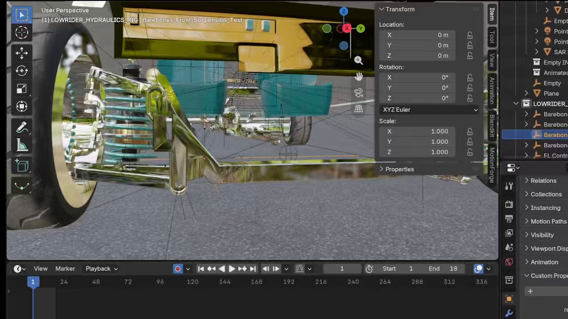Open the Modifiers wrench tab icon
The height and width of the screenshot is (319, 568).
509,313
